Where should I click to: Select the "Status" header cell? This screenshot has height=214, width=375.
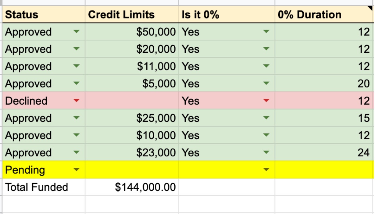point(44,15)
